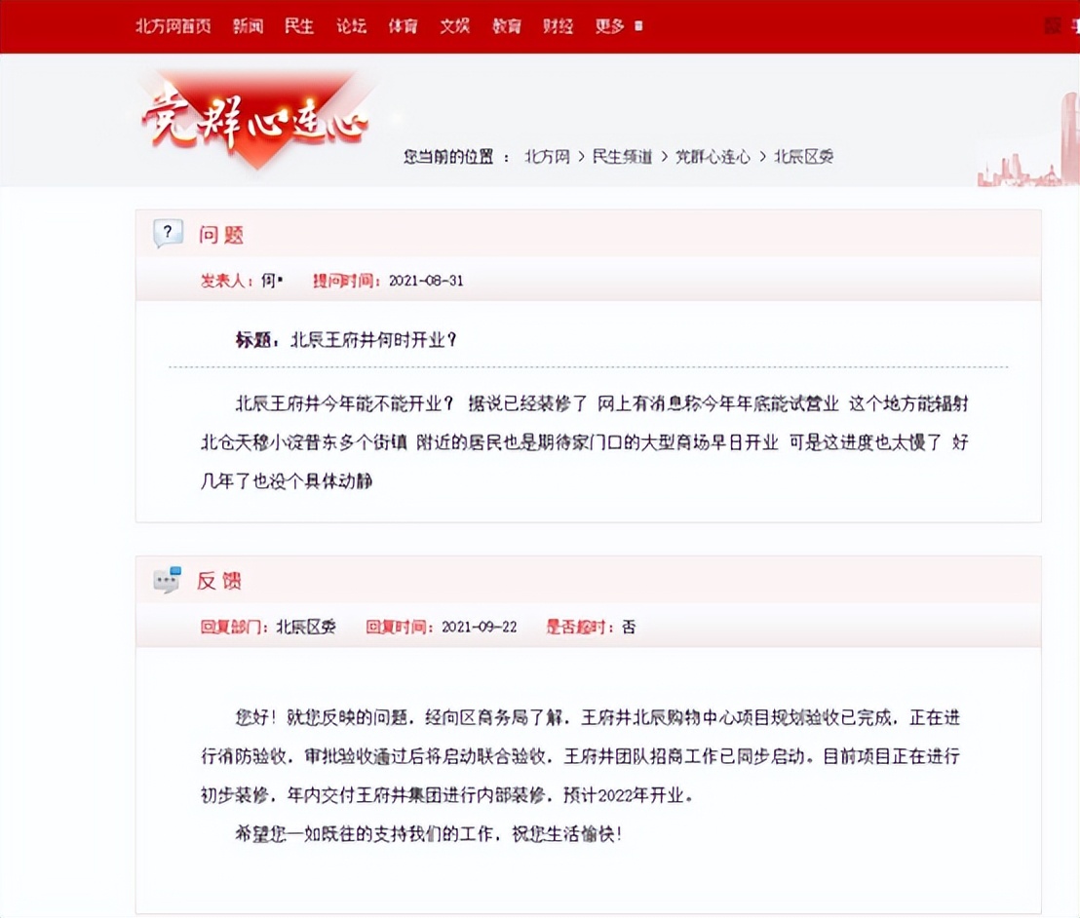Screen dimensions: 1080x918
Task: Open the 教育 section
Action: (x=506, y=26)
